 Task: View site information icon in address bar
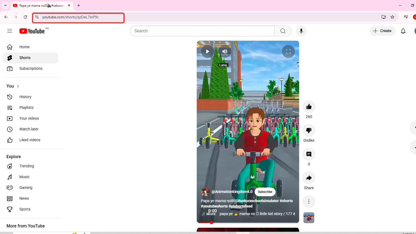coord(37,17)
